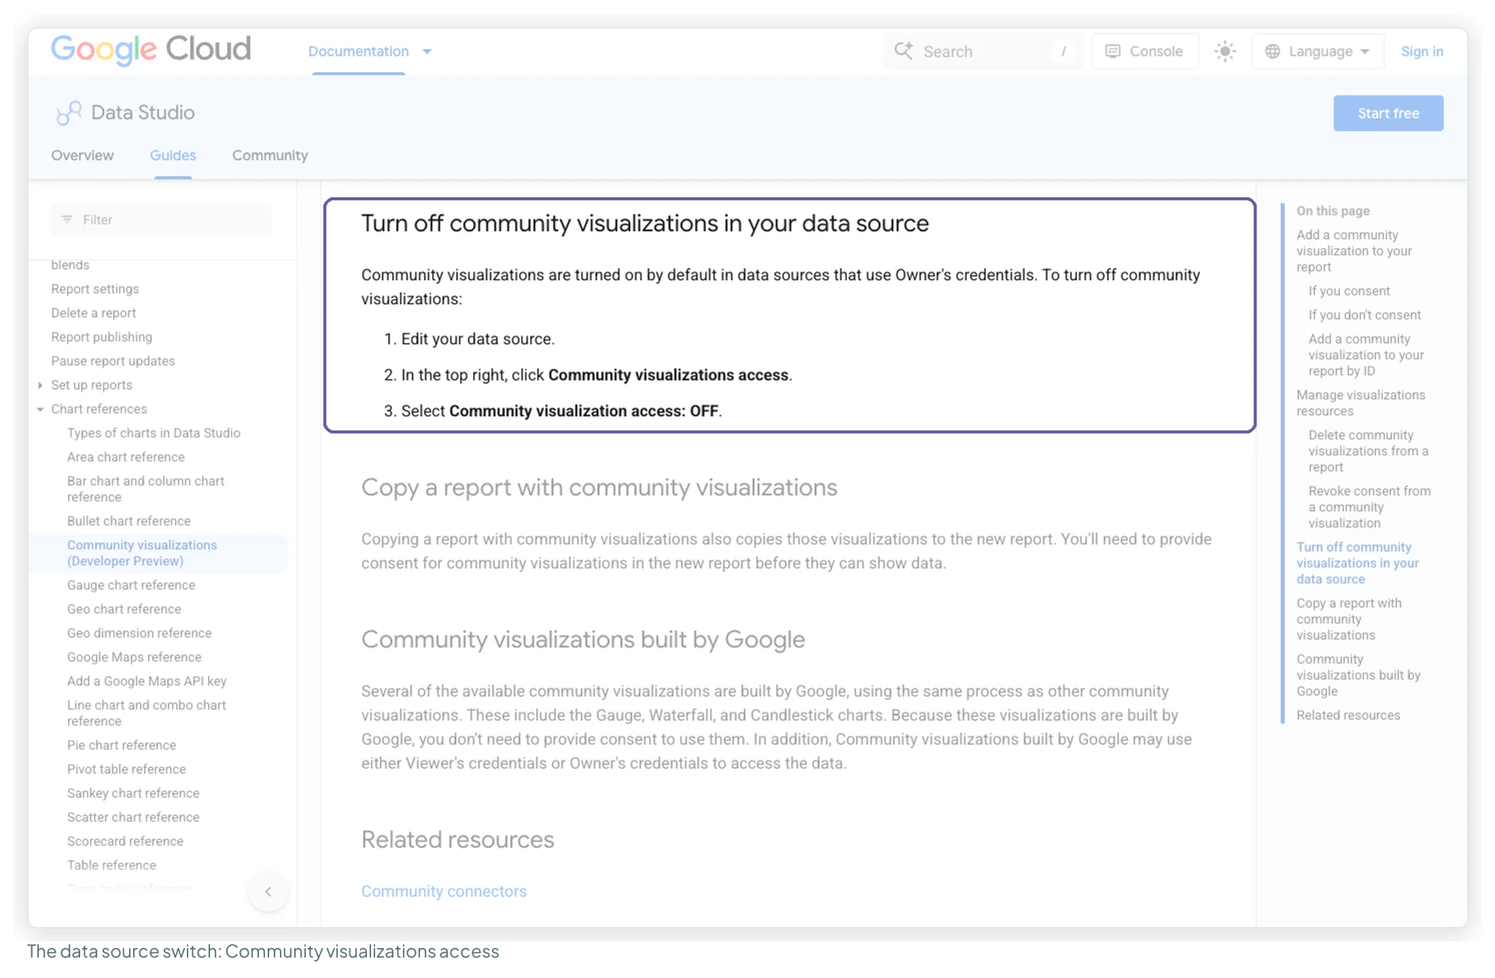Jump to Manage visualizations resources
This screenshot has height=978, width=1495.
[x=1361, y=403]
